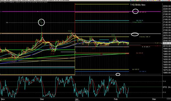This screenshot has width=171, height=101.
Task: Click the Feb label on the time axis
Action: click(116, 99)
